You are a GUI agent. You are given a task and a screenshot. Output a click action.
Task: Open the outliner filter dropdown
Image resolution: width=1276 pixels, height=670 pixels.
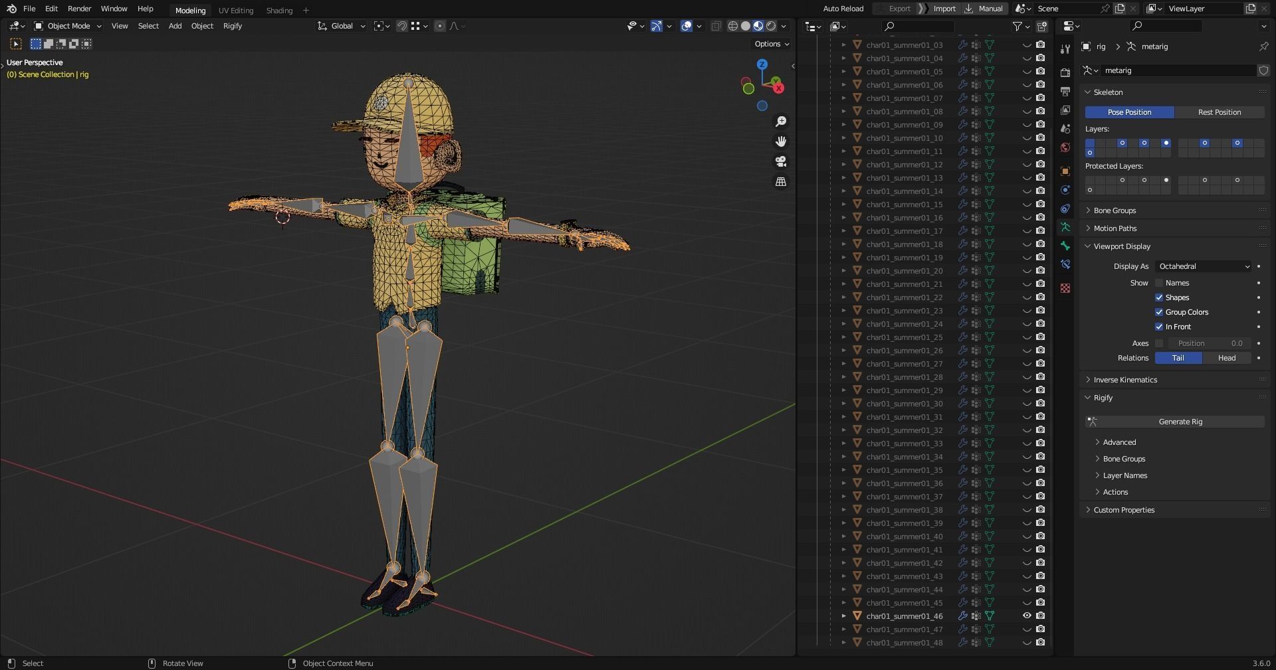point(1021,27)
